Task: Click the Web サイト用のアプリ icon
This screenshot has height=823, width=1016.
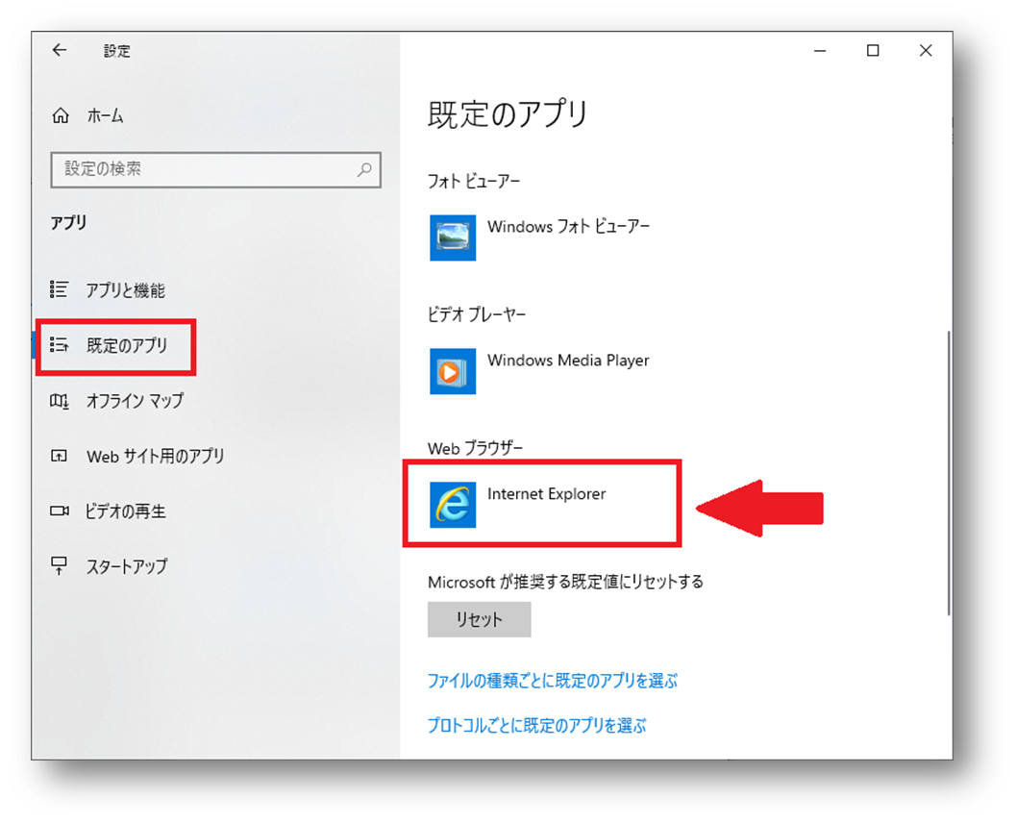Action: (59, 457)
